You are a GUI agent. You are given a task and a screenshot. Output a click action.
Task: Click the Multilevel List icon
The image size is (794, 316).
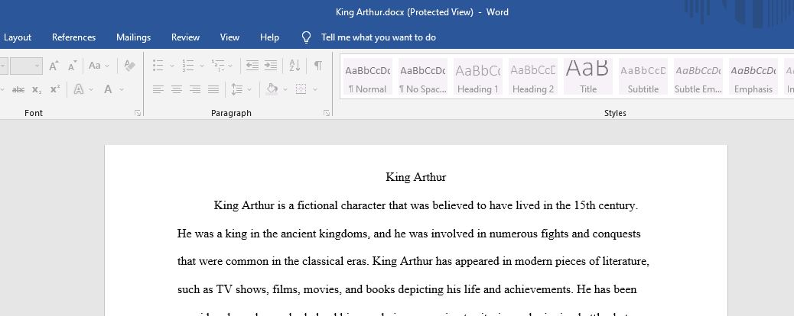[218, 66]
